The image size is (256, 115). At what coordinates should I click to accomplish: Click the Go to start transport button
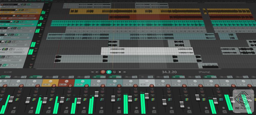(x=92, y=72)
